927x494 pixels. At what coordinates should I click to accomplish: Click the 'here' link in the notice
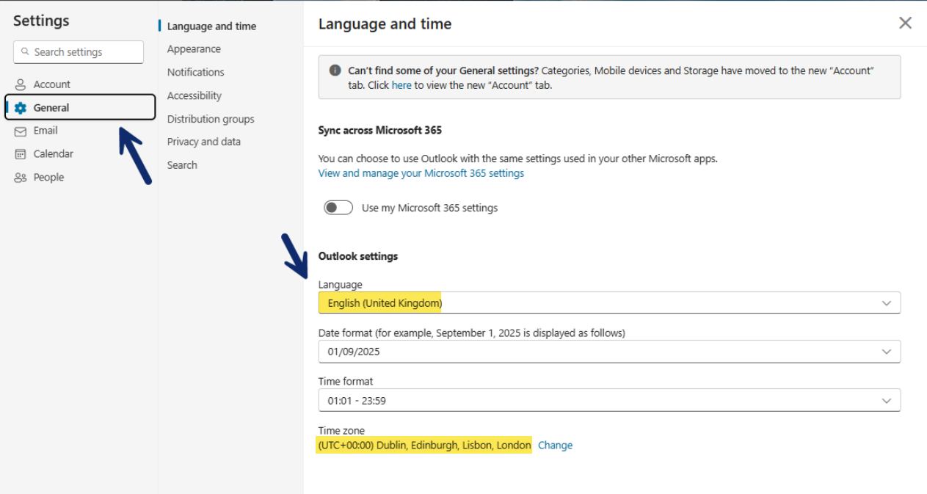click(401, 85)
